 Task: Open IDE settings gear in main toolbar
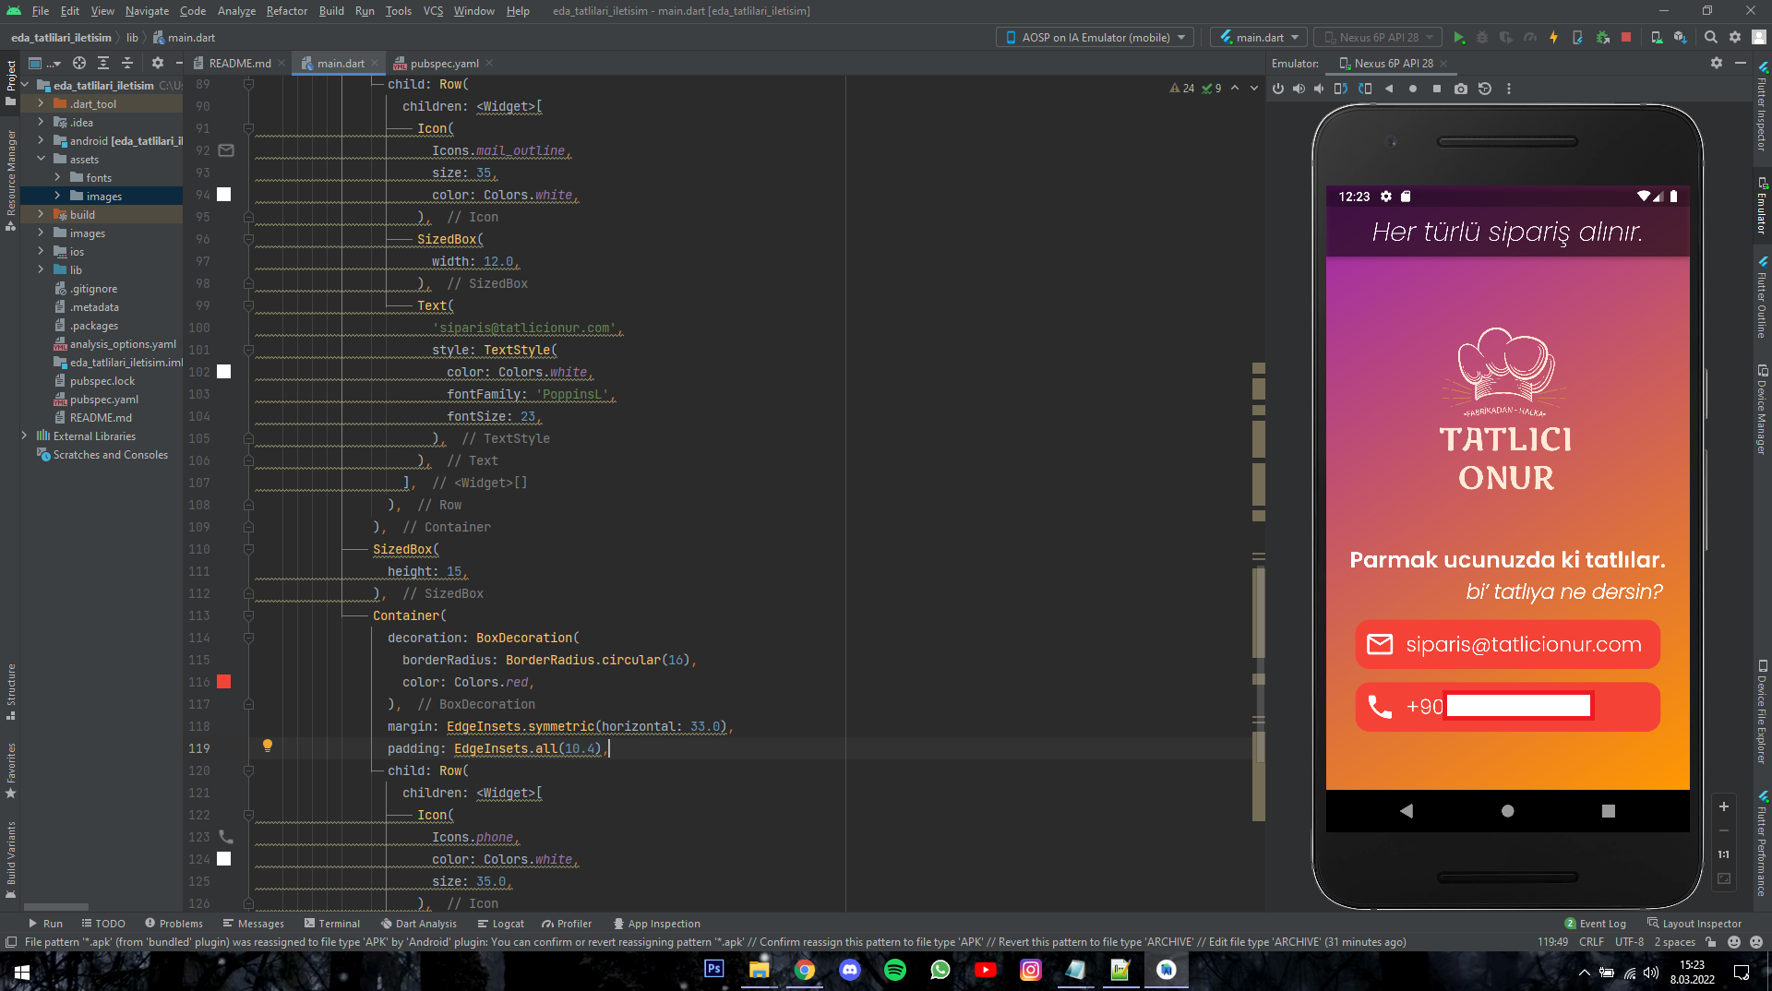(1735, 38)
